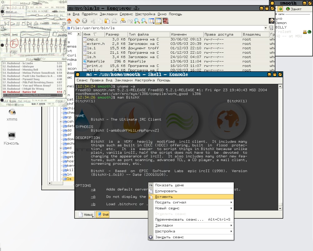The width and height of the screenshot is (313, 251).
Task: Toggle the PL playlist button in XMMS
Action: 61,15
